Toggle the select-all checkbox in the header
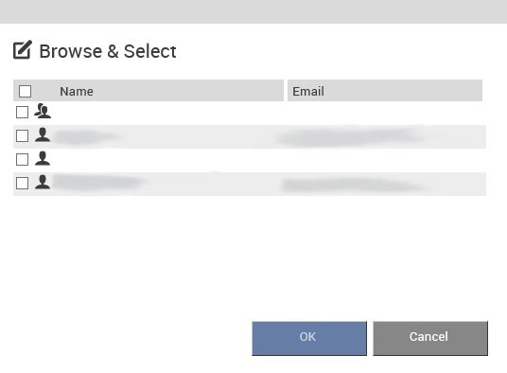507x373 pixels. tap(25, 91)
